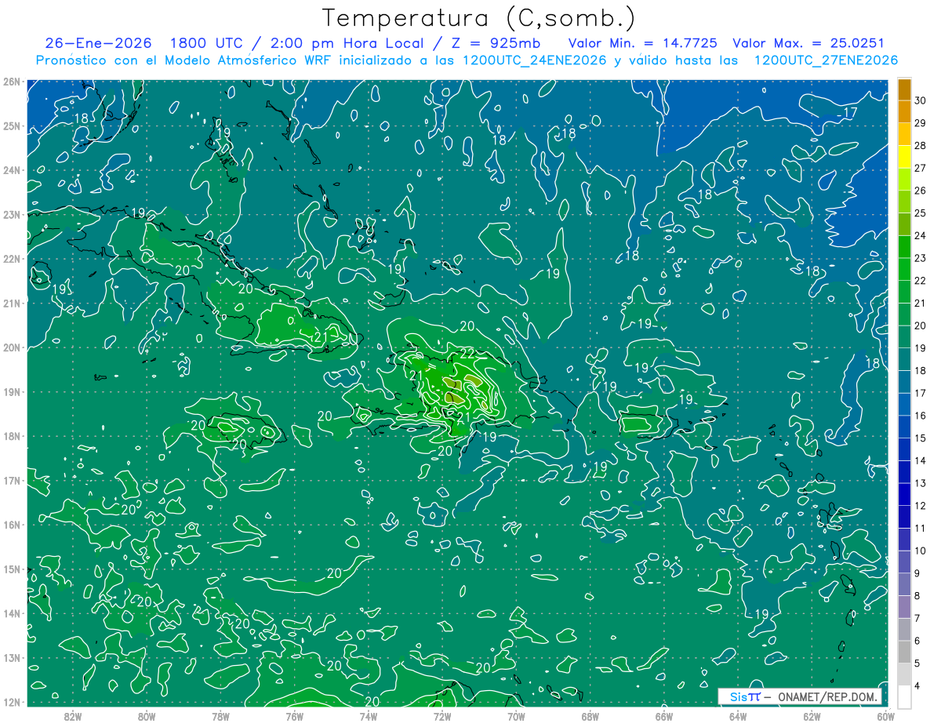The width and height of the screenshot is (941, 727).
Task: Click the "20N" latitude label
Action: (11, 347)
